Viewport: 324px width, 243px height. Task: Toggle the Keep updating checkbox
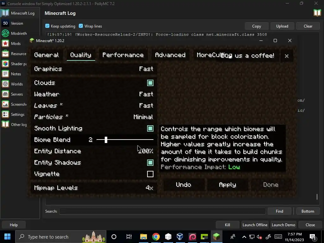click(x=47, y=26)
